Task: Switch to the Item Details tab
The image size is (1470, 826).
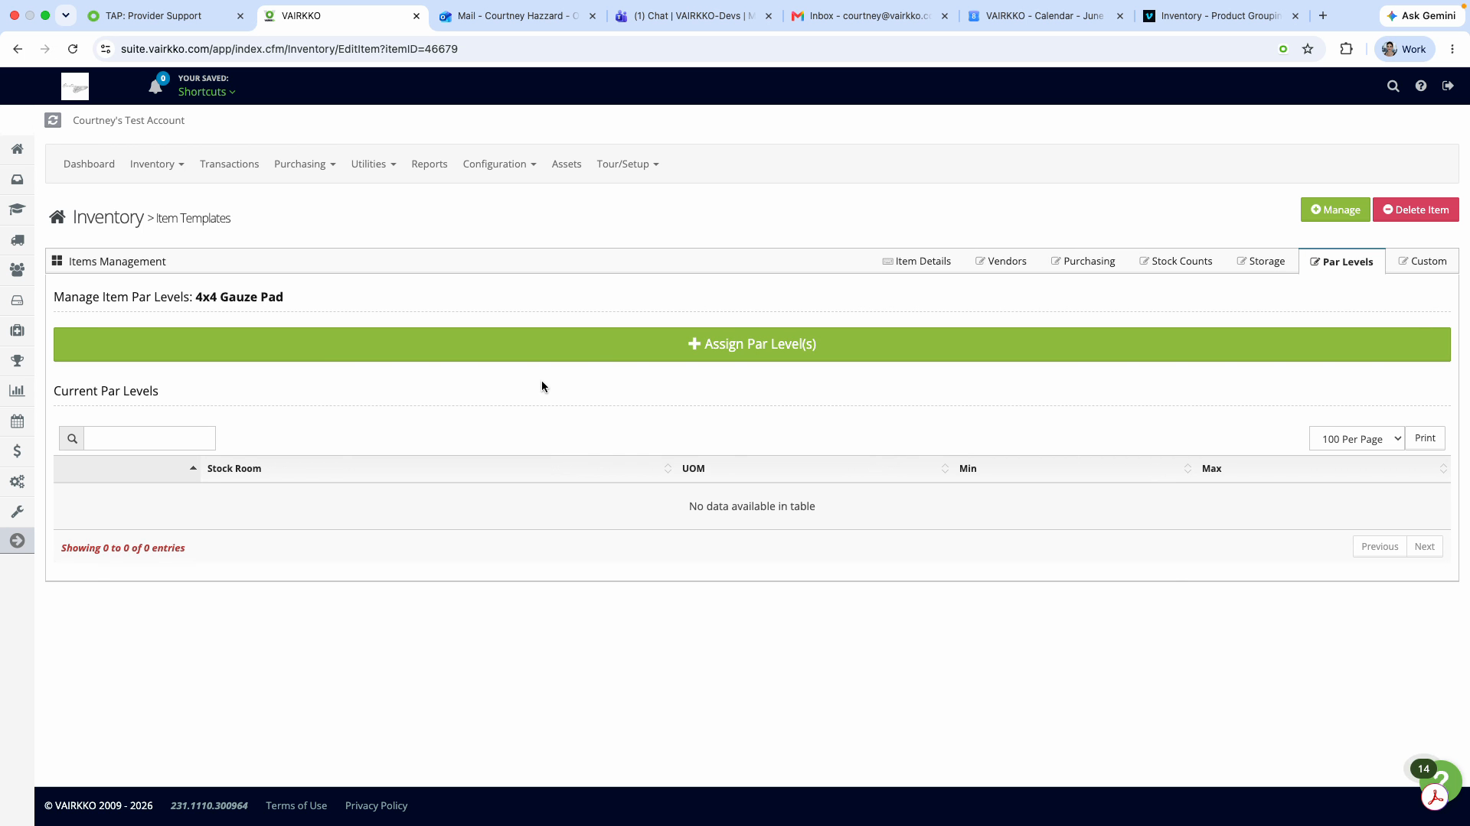Action: [x=916, y=262]
